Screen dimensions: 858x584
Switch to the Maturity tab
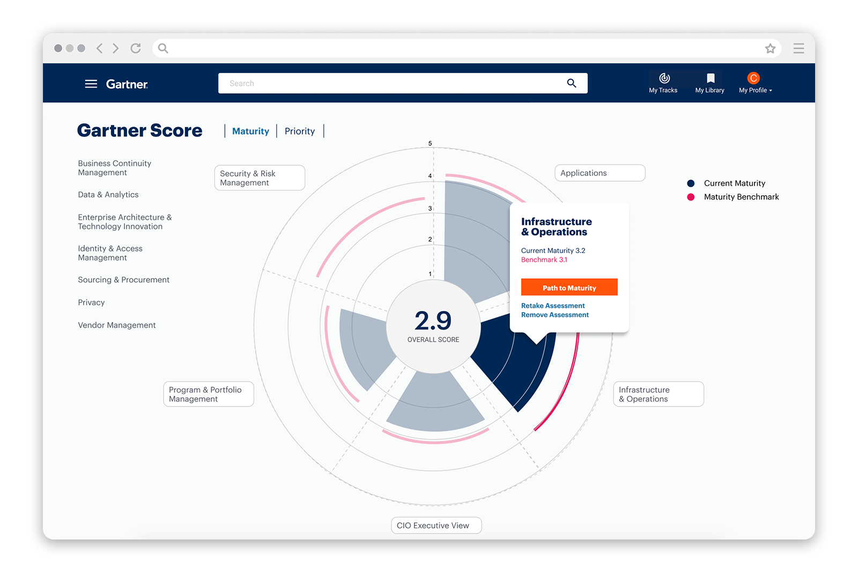(x=250, y=131)
